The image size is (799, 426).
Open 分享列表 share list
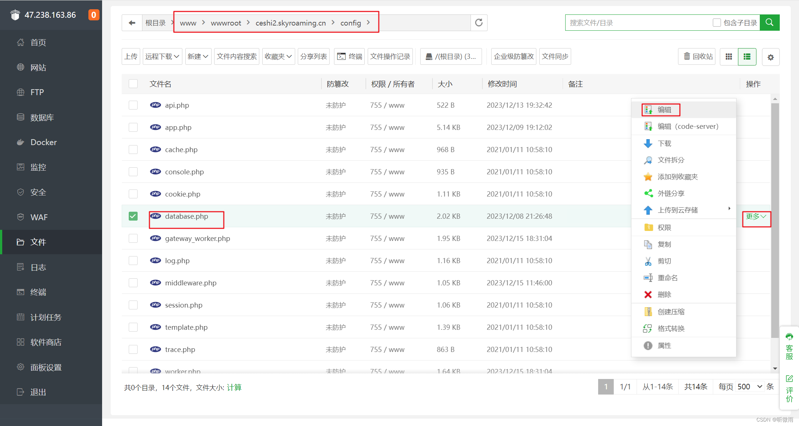point(314,57)
